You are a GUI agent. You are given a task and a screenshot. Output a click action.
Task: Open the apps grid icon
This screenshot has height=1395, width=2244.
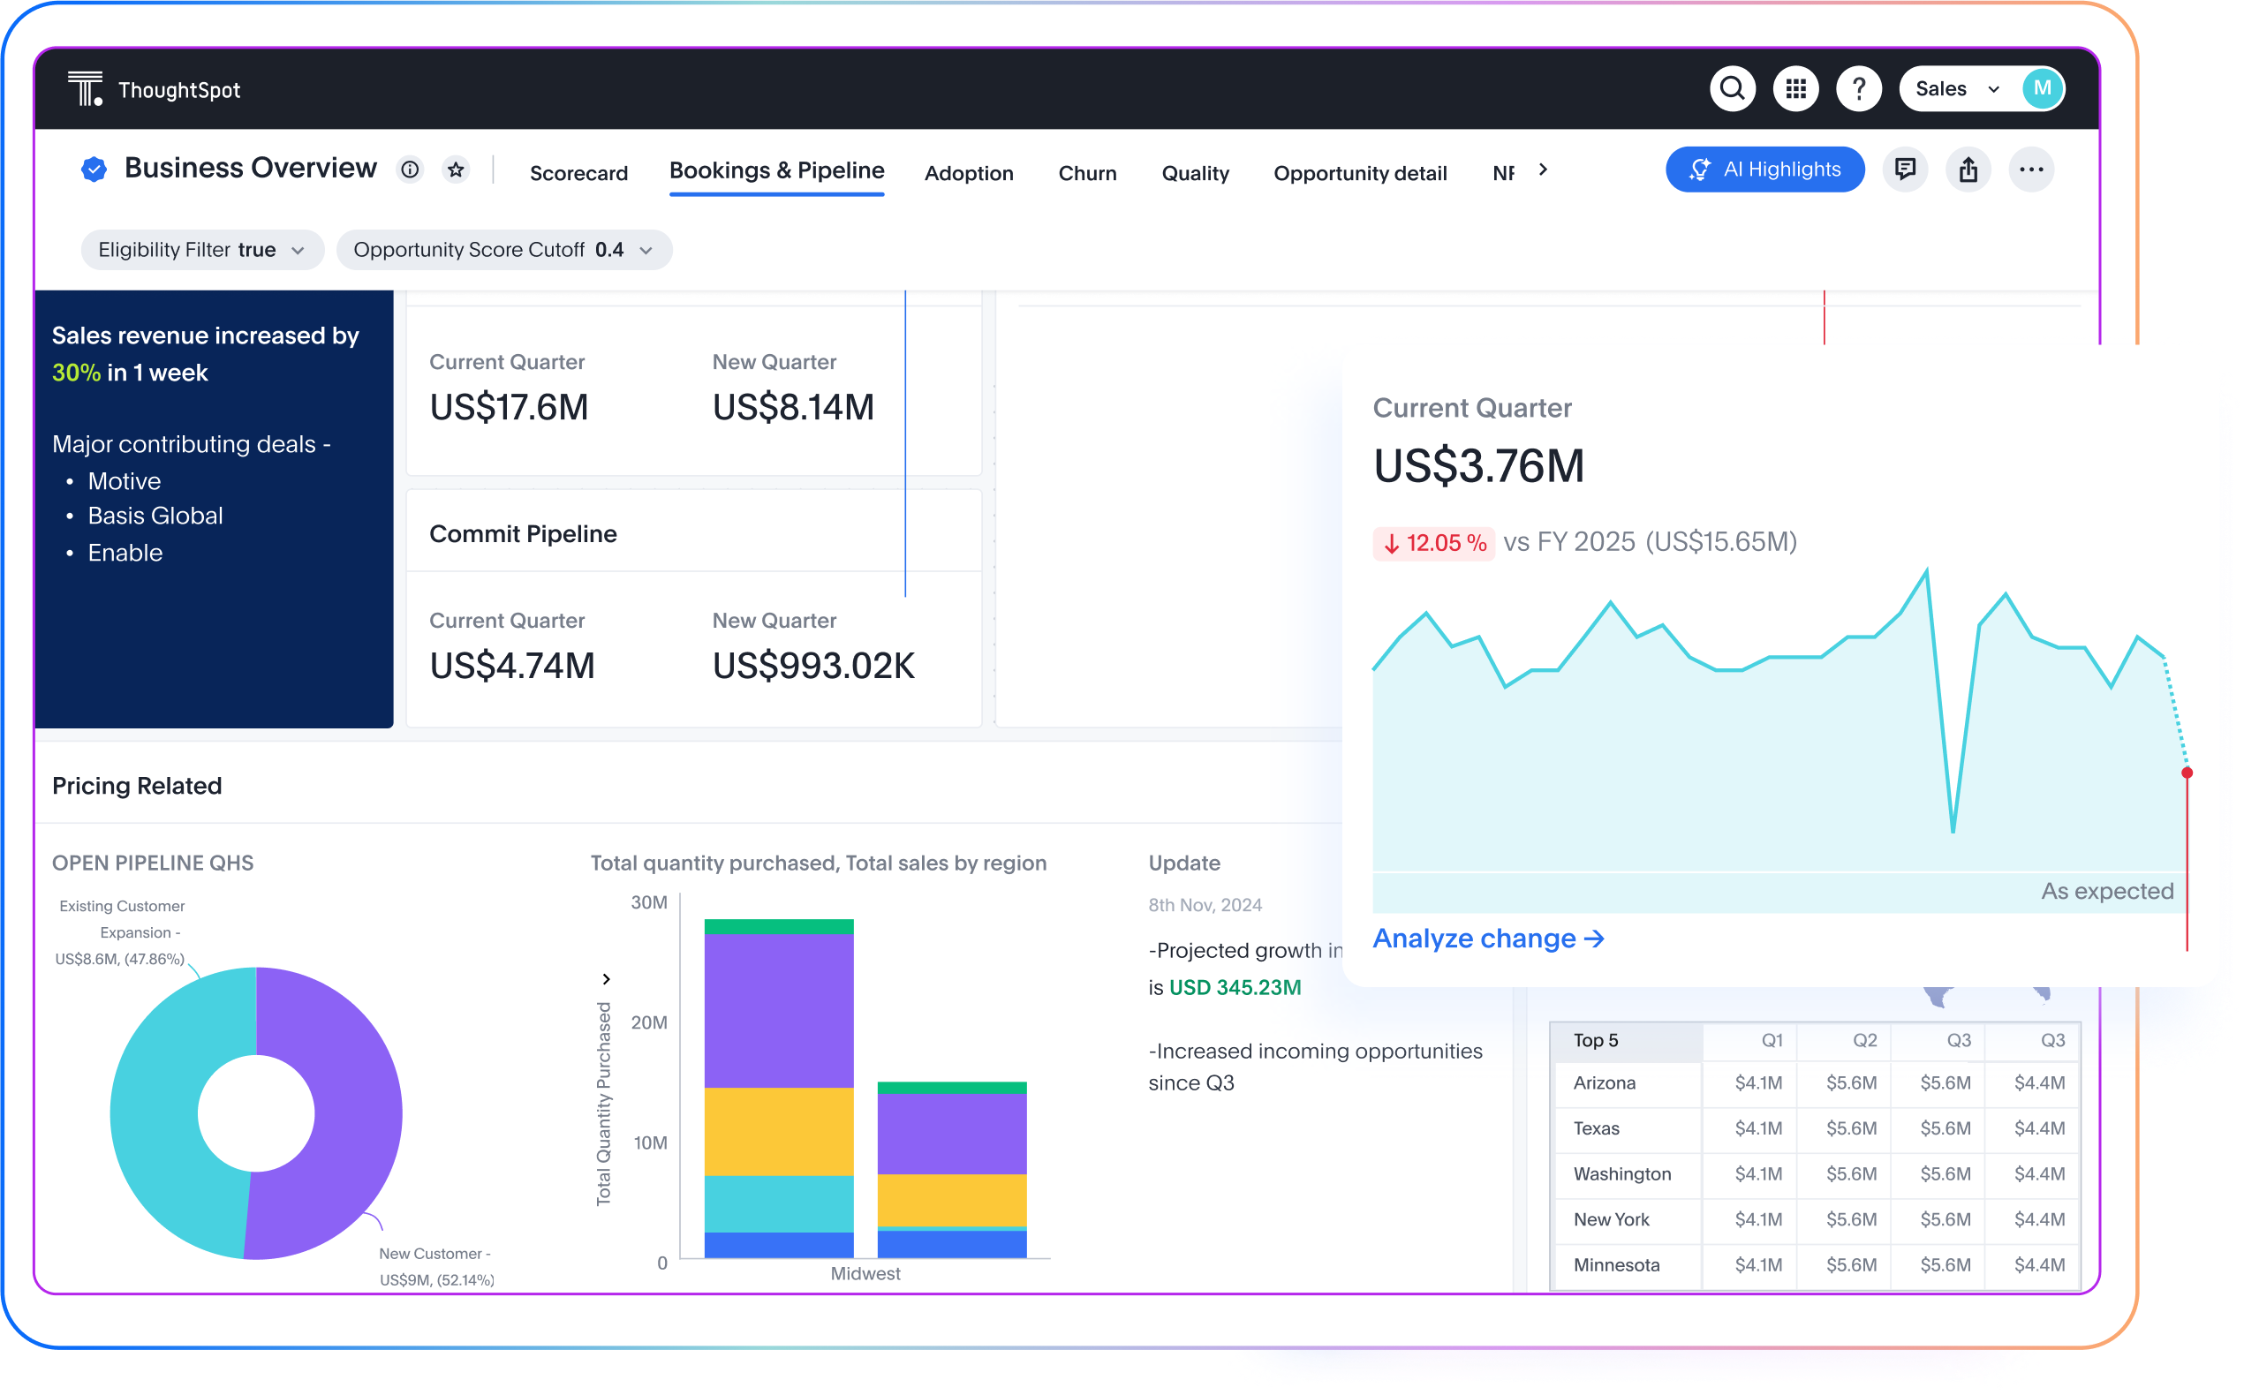[1795, 88]
